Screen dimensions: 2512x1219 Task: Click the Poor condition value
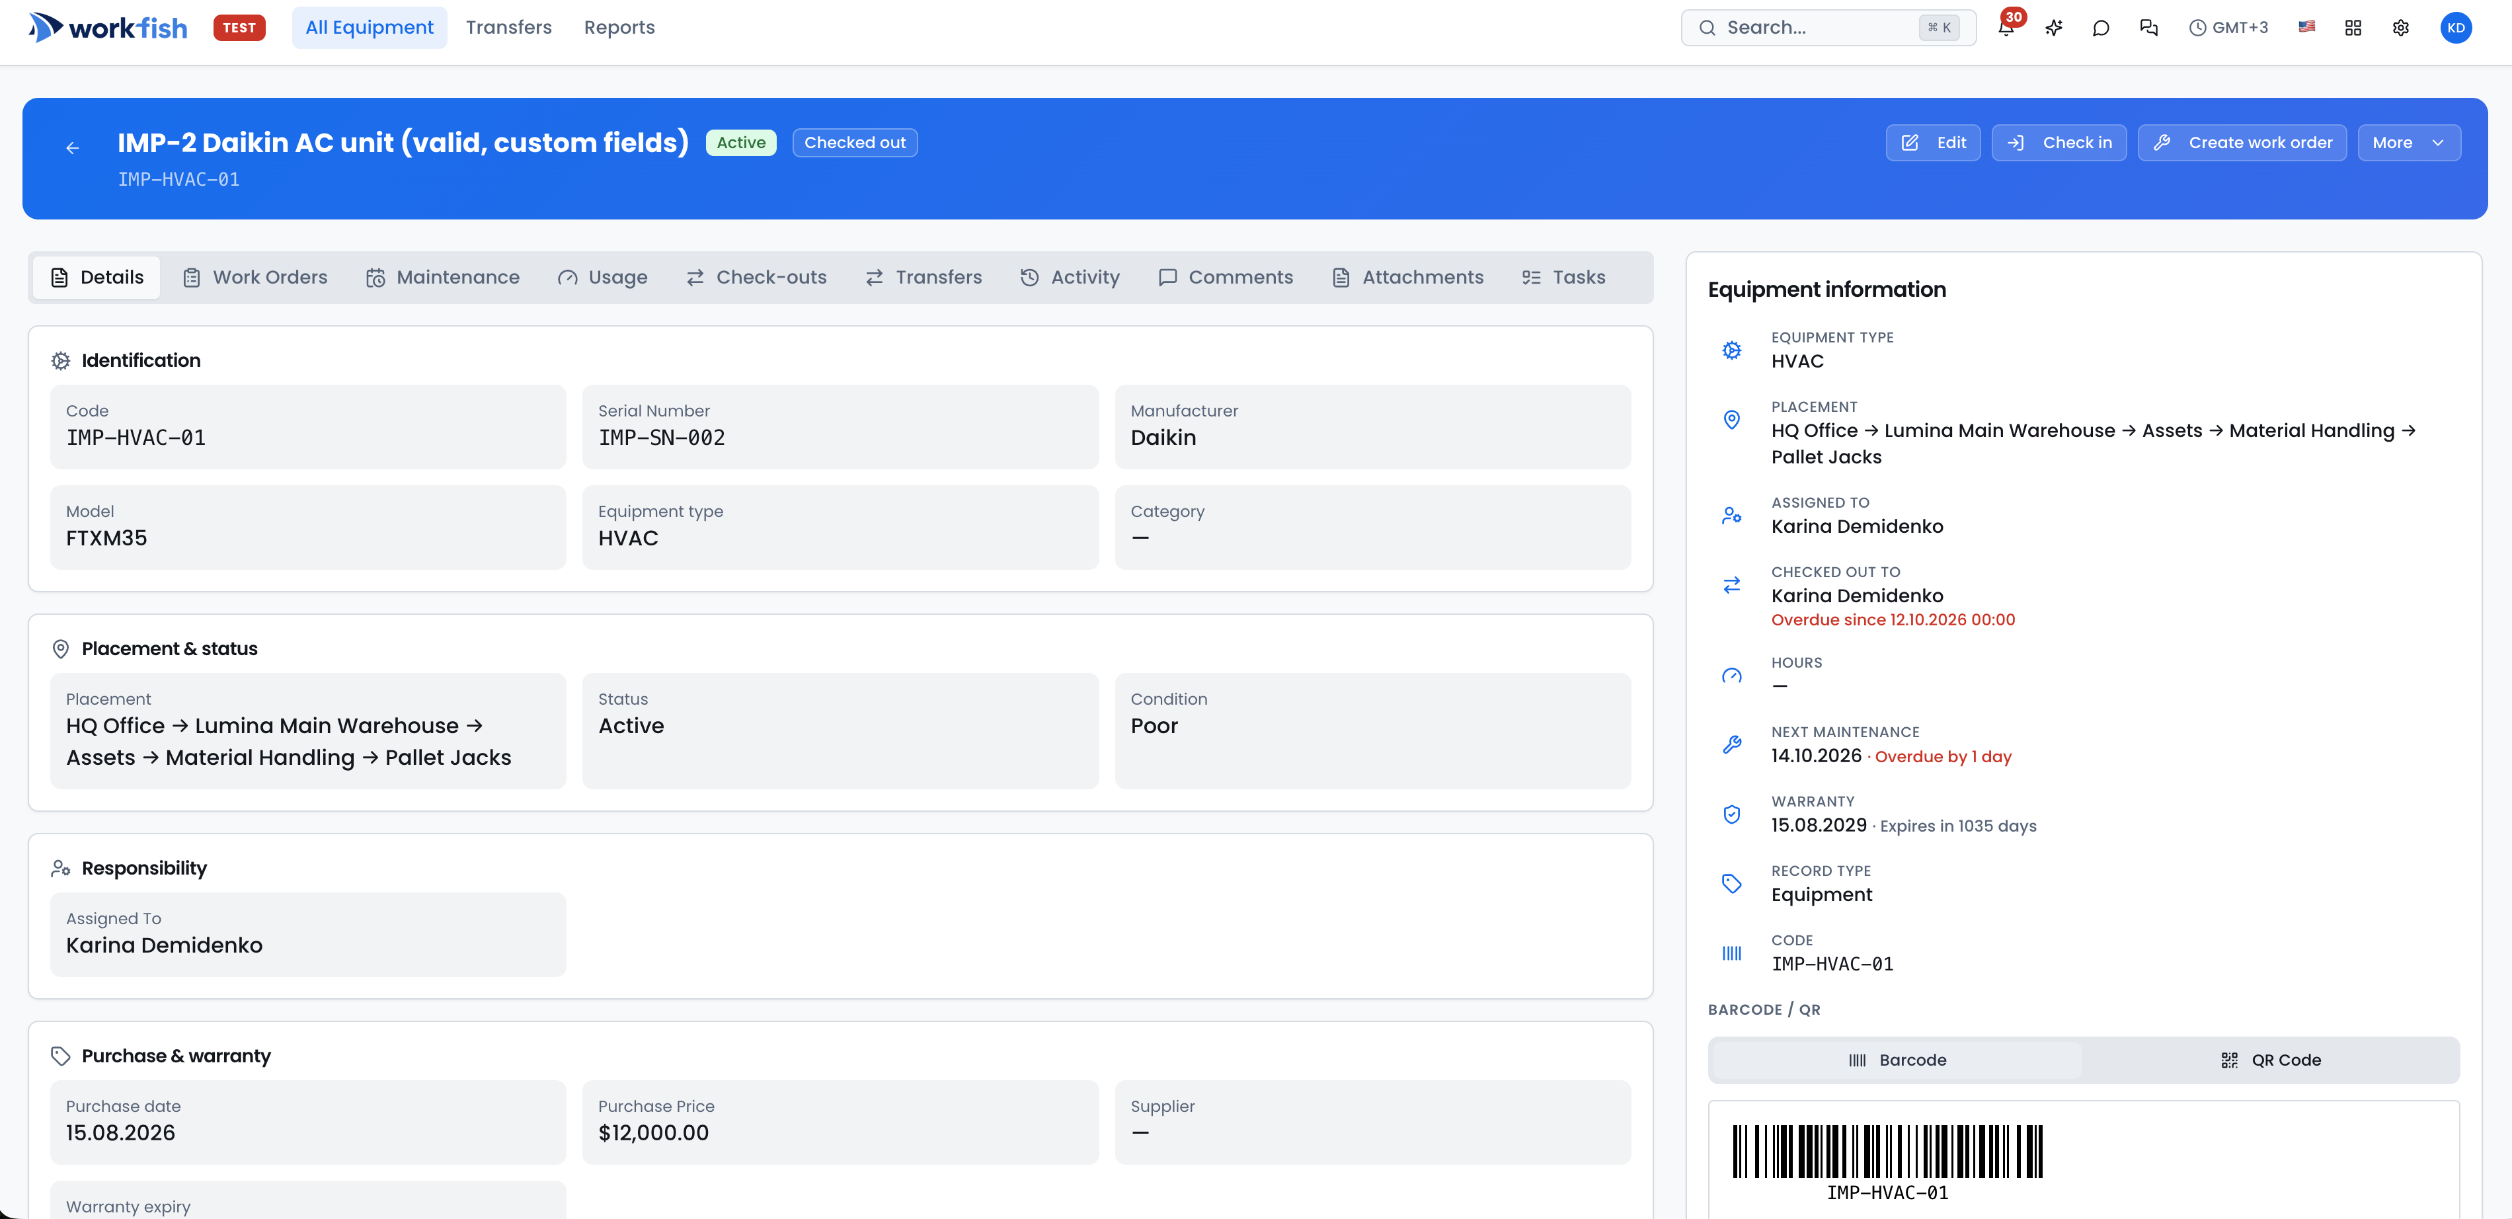click(1154, 726)
